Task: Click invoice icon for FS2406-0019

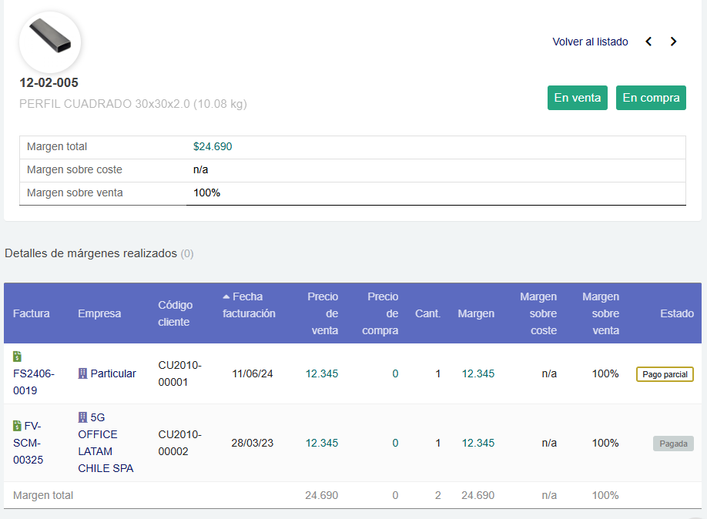Action: pyautogui.click(x=18, y=357)
